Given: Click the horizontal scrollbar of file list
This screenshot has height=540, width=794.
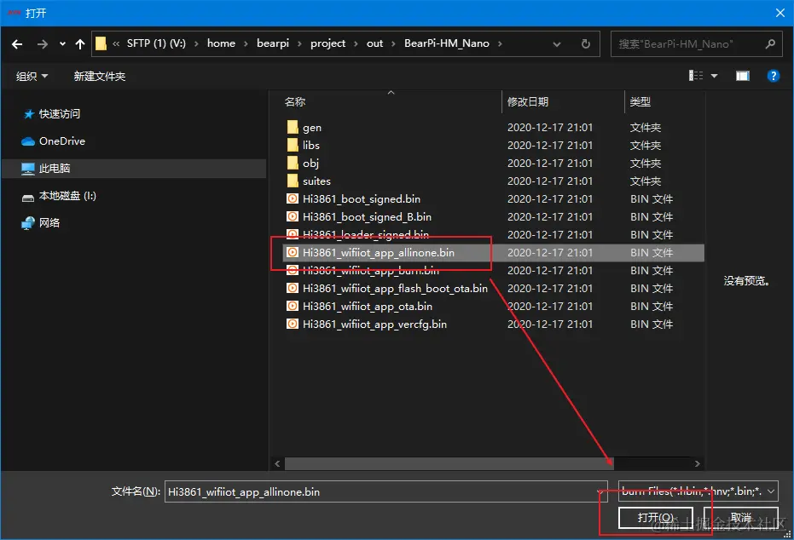Looking at the screenshot, I should (449, 463).
